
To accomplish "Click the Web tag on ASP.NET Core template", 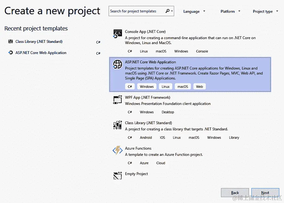I will point(199,87).
